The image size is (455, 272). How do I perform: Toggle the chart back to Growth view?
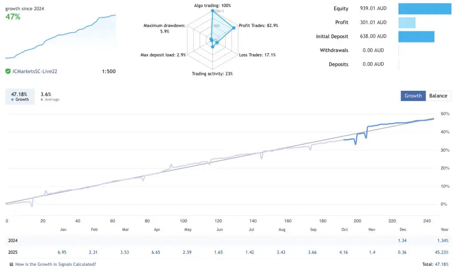(413, 96)
